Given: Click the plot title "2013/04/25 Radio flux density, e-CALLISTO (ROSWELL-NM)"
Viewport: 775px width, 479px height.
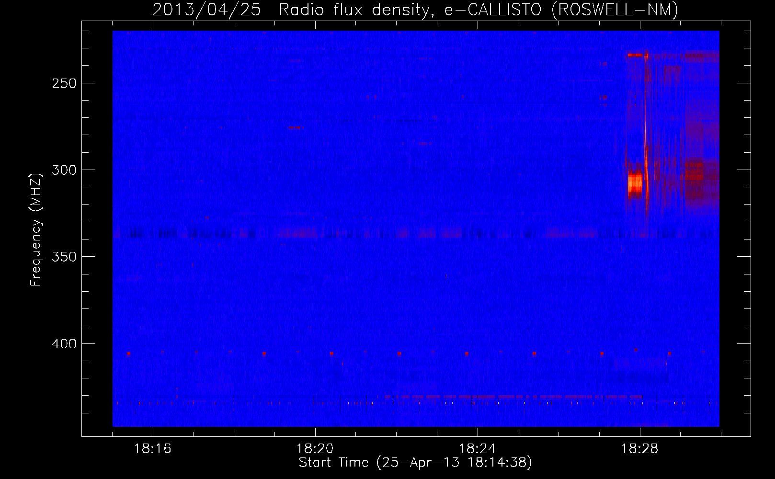Looking at the screenshot, I should pyautogui.click(x=415, y=10).
